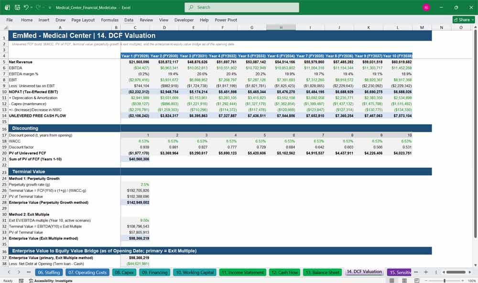Switch to the 15. Sensitivity sheet tab

(399, 273)
